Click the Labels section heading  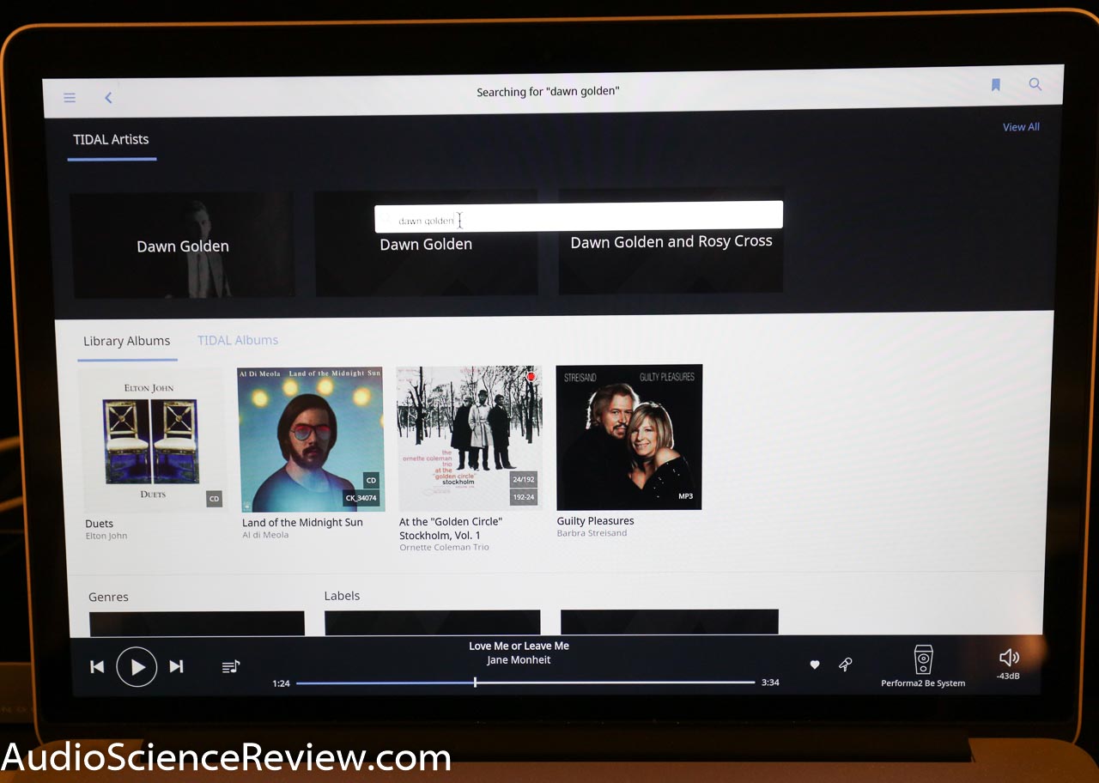tap(342, 596)
